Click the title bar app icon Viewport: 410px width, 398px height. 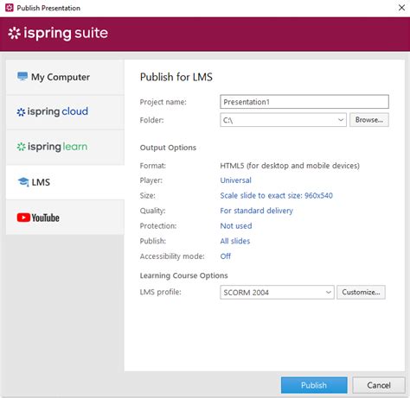10,8
